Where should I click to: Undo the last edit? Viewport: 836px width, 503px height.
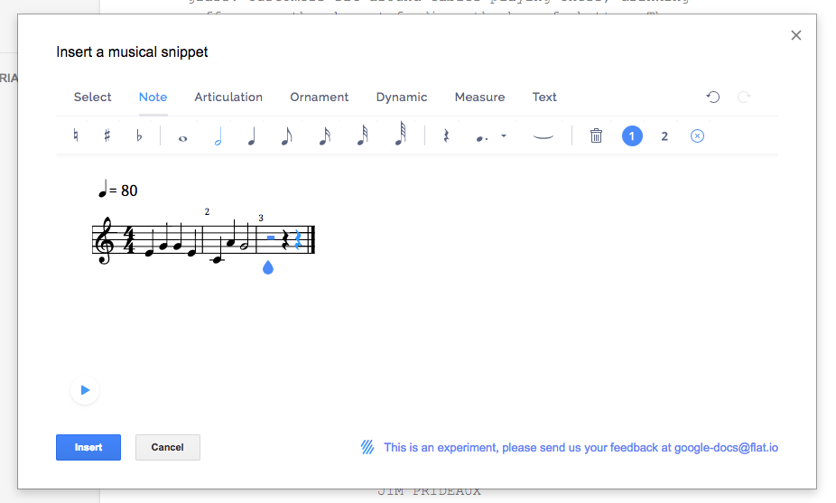[713, 98]
